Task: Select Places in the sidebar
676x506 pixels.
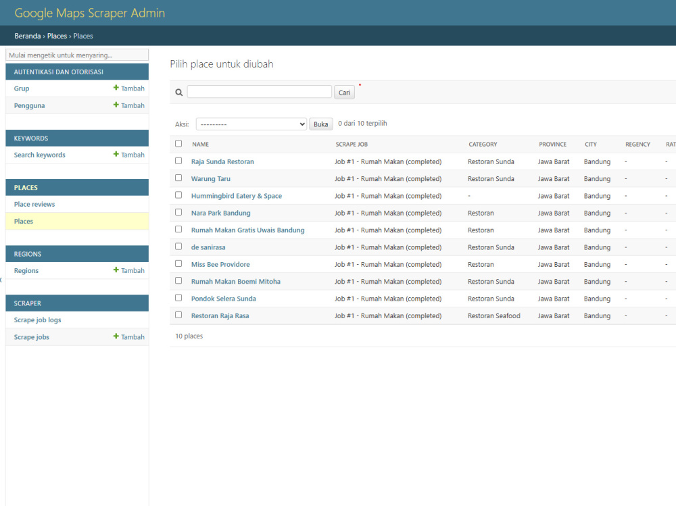Action: pyautogui.click(x=23, y=221)
